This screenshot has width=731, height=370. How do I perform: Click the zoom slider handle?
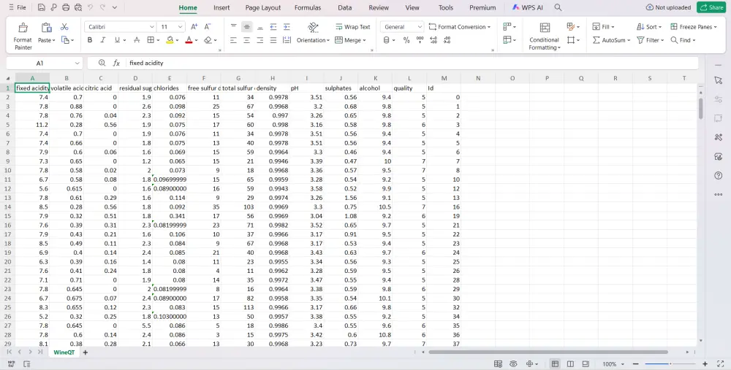tap(670, 364)
